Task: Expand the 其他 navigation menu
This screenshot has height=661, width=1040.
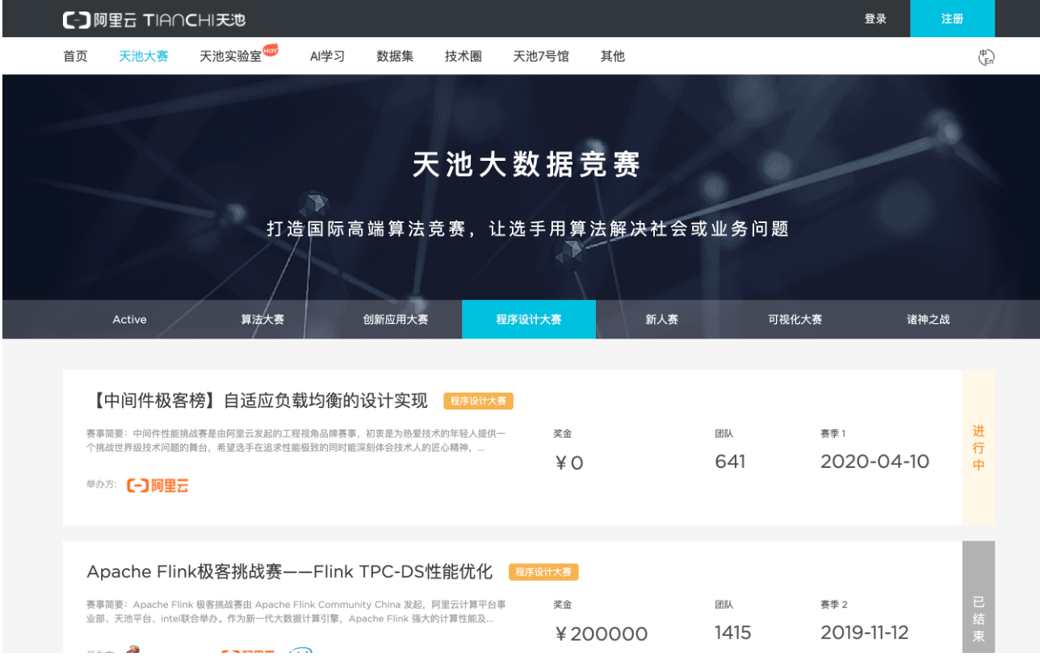Action: click(612, 57)
